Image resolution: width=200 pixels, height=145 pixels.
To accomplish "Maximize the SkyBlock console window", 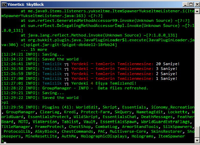I will click(191, 4).
